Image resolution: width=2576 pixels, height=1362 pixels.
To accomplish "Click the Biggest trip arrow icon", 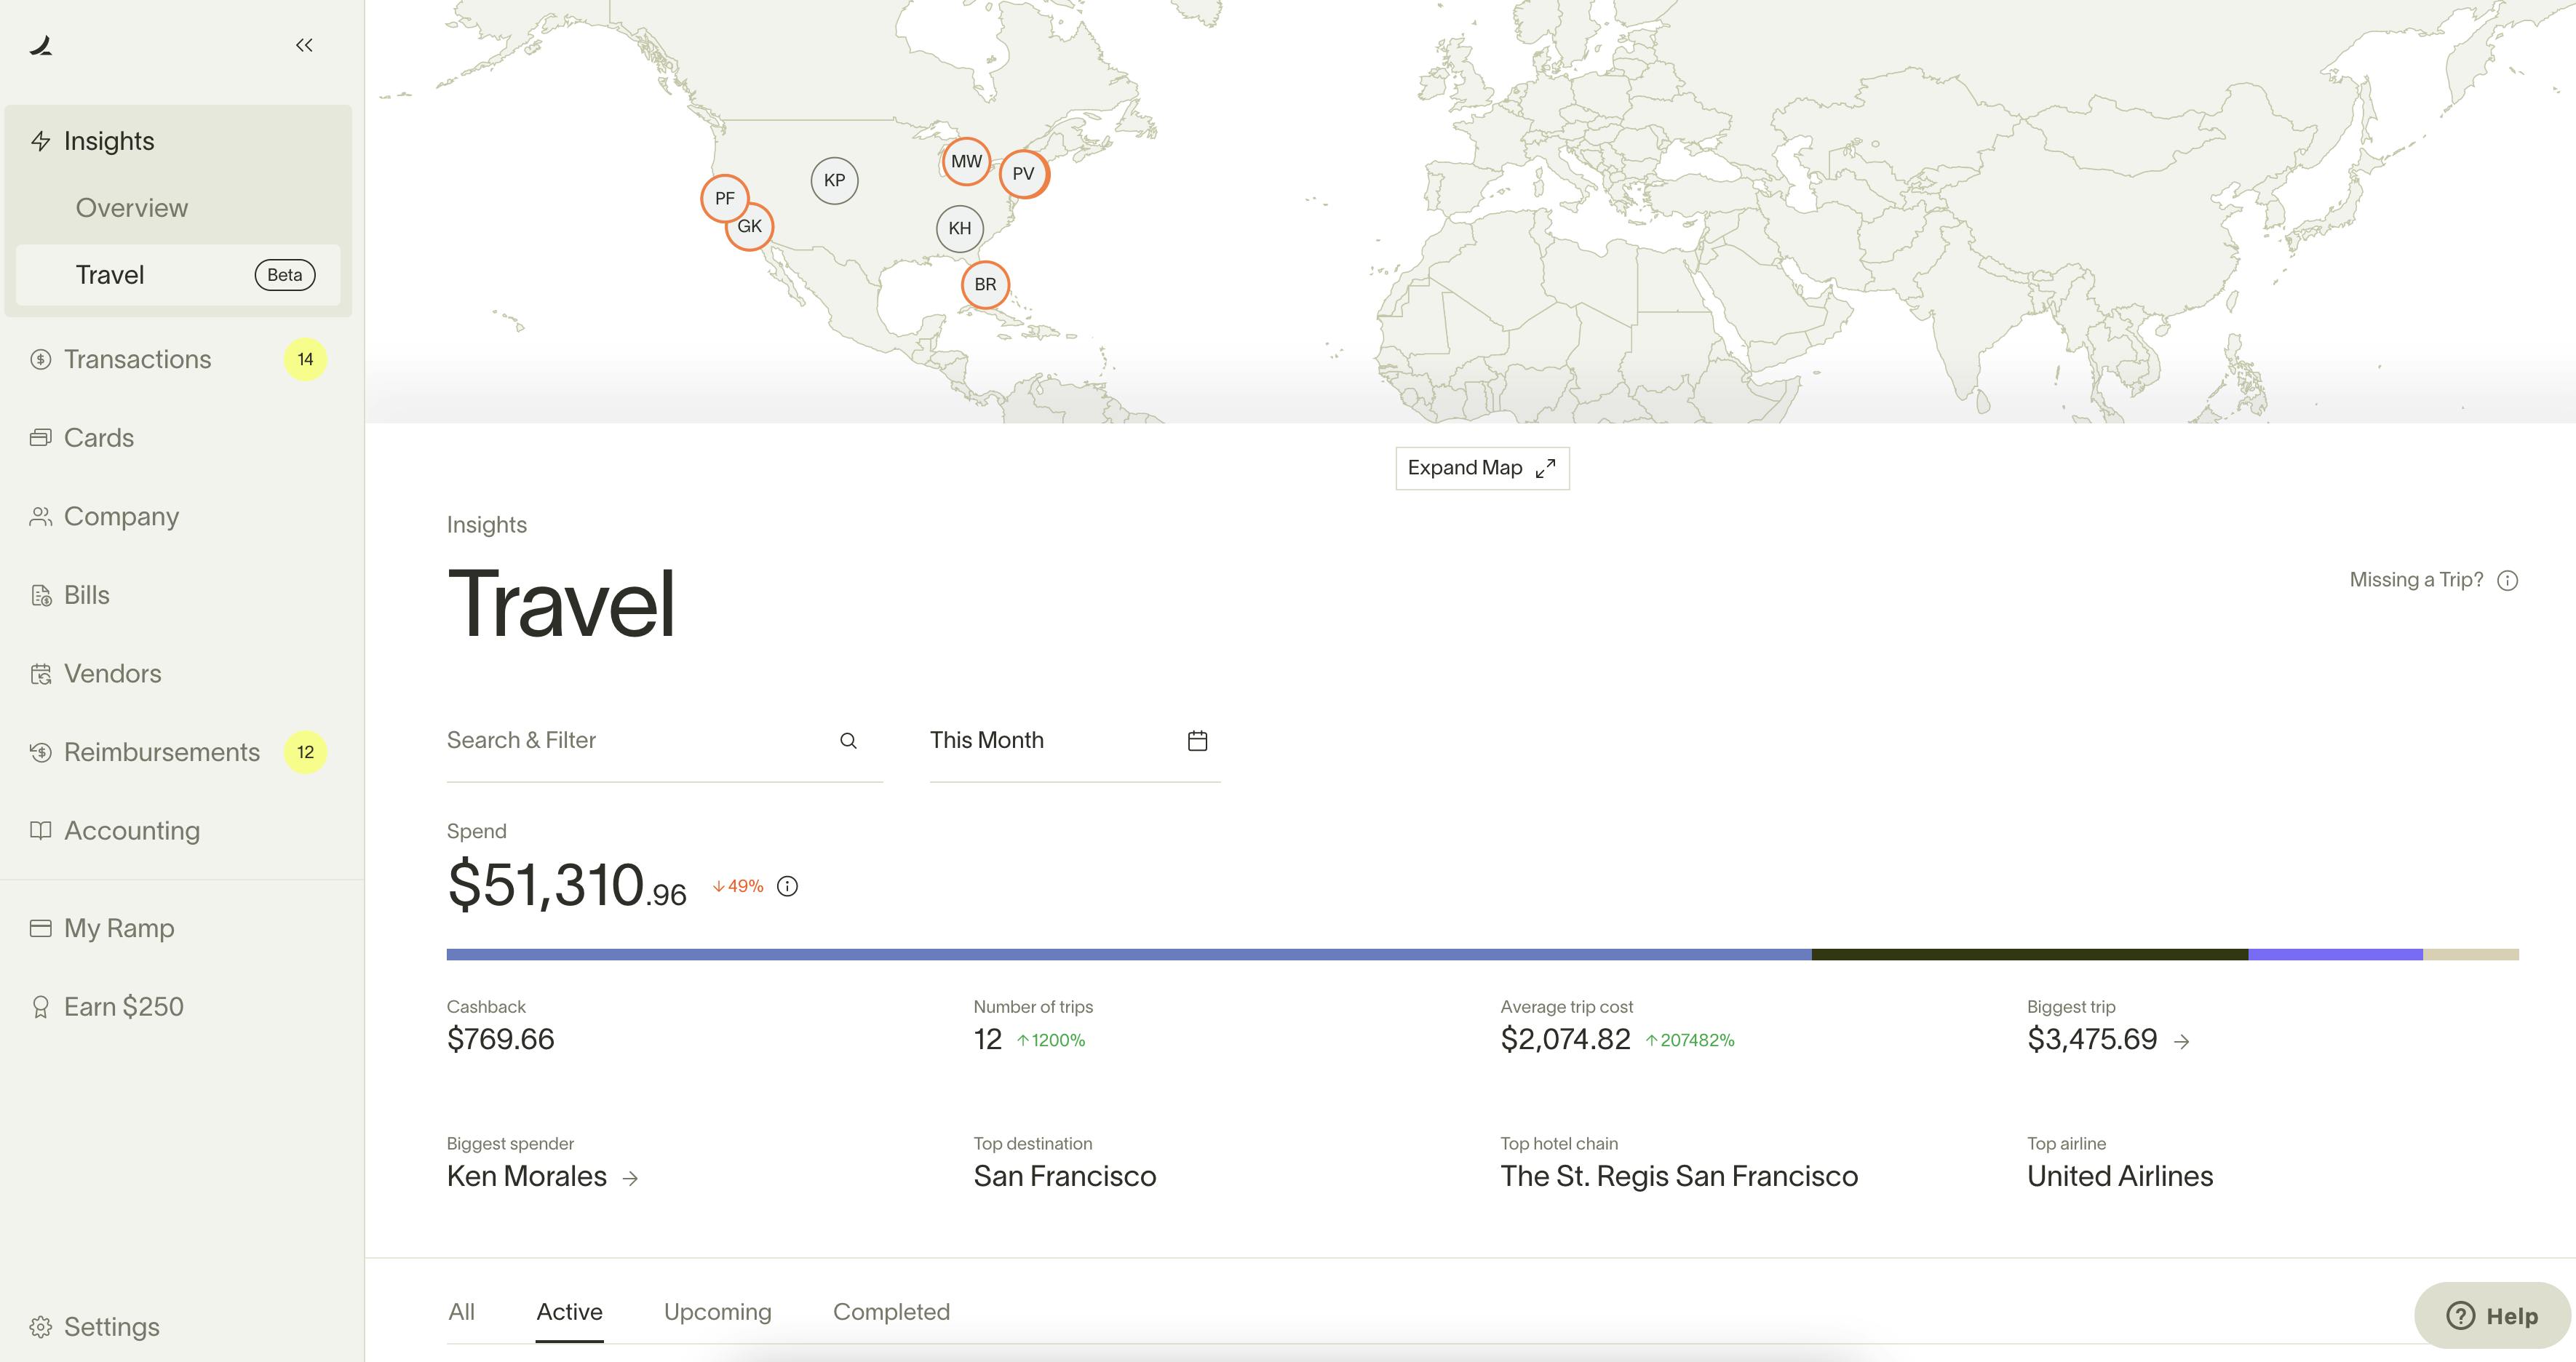I will tap(2182, 1042).
